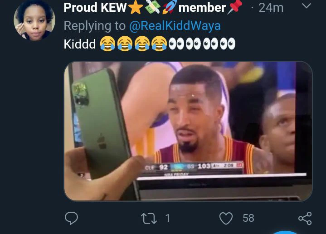
Task: Open the @RealKiddWaya profile link
Action: coord(175,26)
